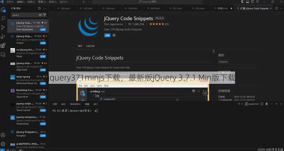Go forward with the title bar arrow
This screenshot has height=151, width=284.
pos(89,2)
